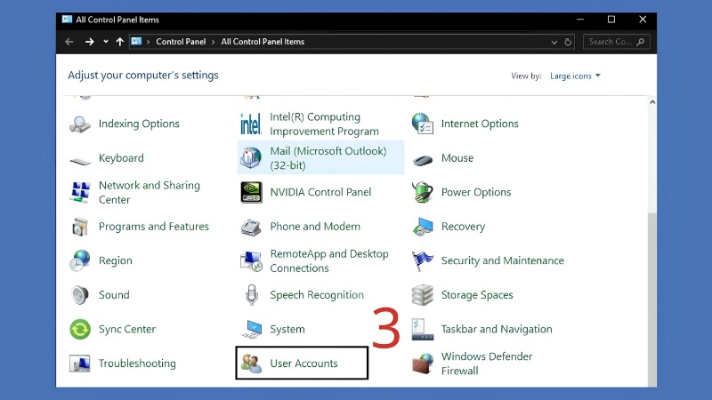Screen dimensions: 712x400
Task: Open the System link text
Action: click(x=287, y=329)
